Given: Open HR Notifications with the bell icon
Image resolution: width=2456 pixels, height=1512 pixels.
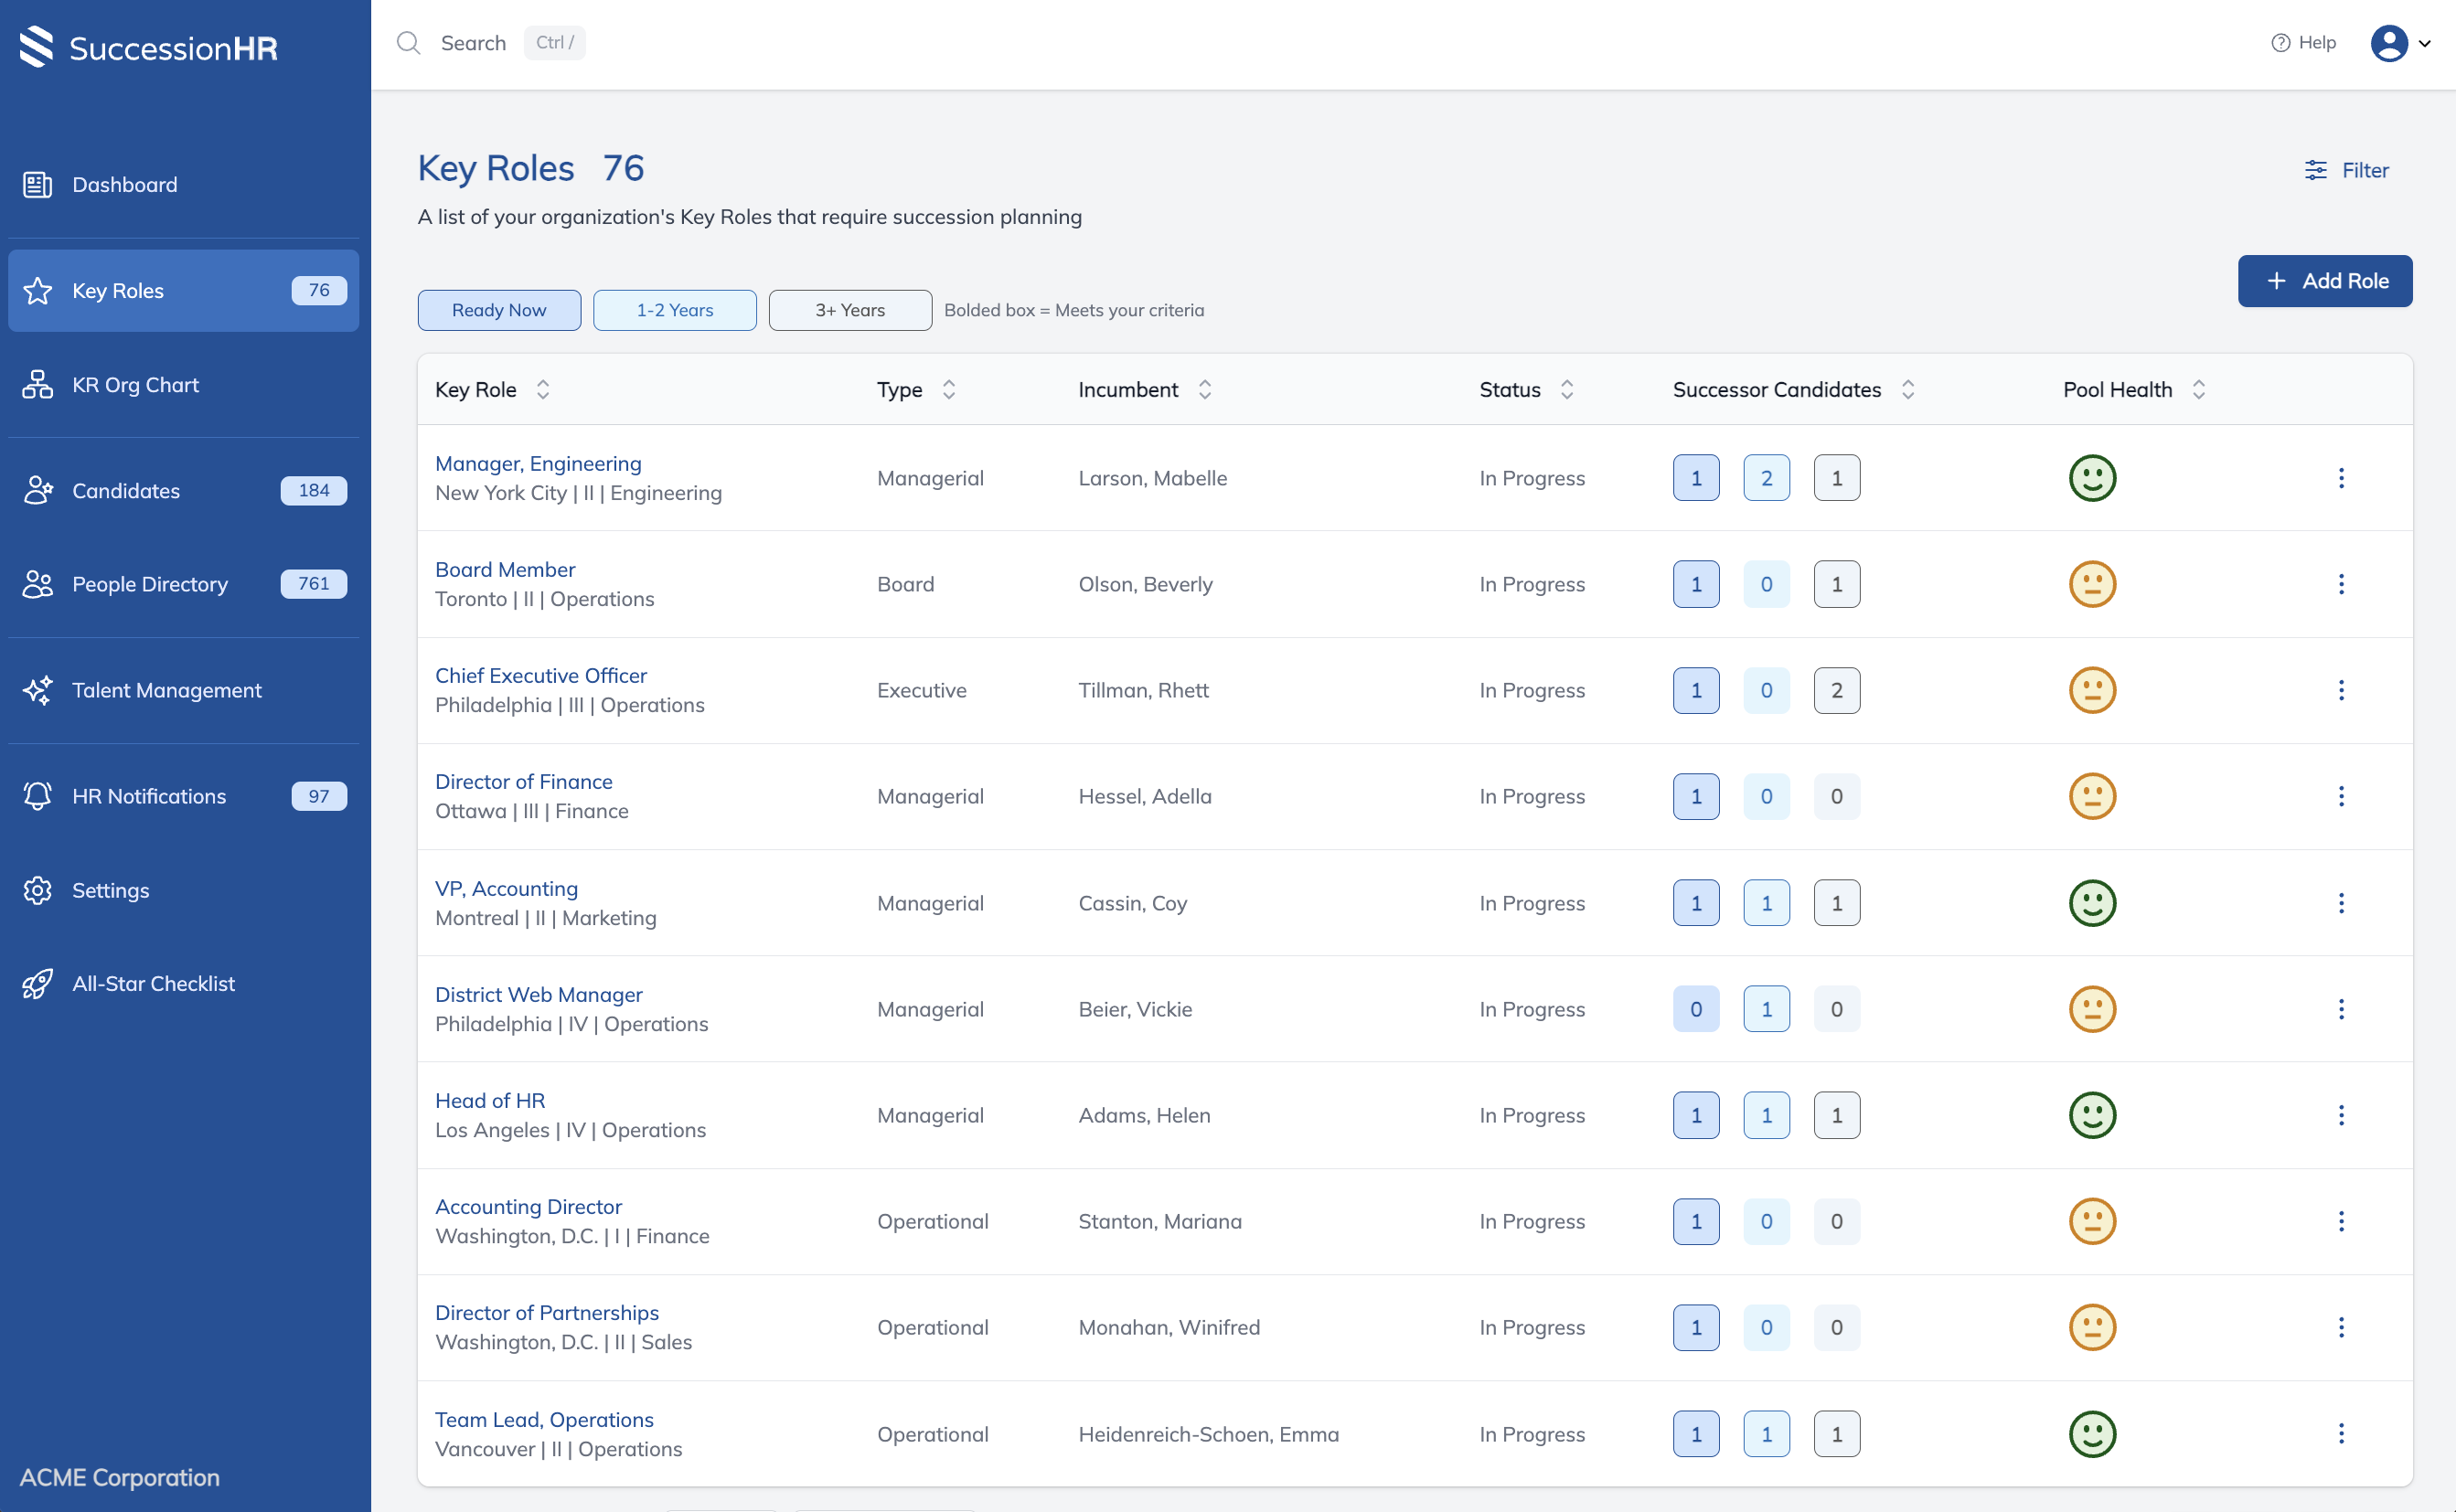Looking at the screenshot, I should (37, 795).
